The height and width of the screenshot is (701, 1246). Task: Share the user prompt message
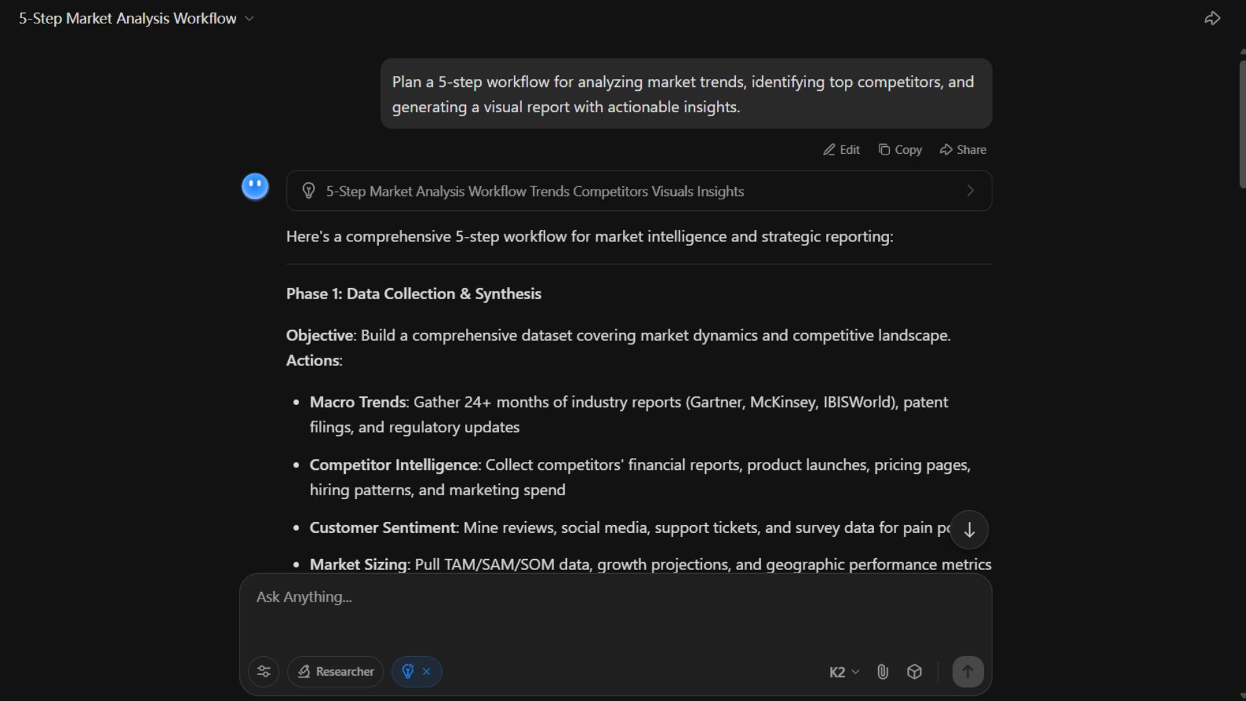click(x=963, y=150)
